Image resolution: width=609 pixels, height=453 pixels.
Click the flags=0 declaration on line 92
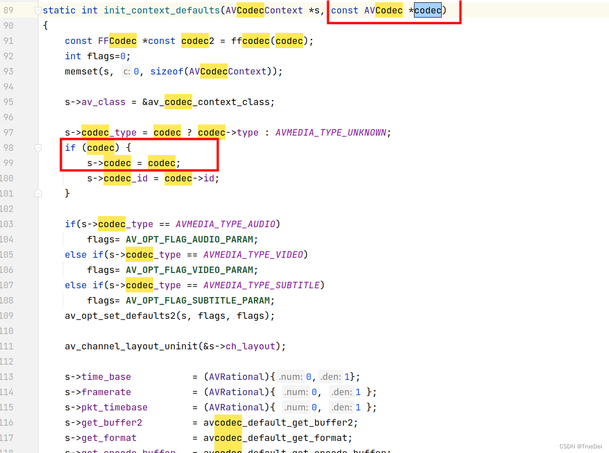pos(106,56)
